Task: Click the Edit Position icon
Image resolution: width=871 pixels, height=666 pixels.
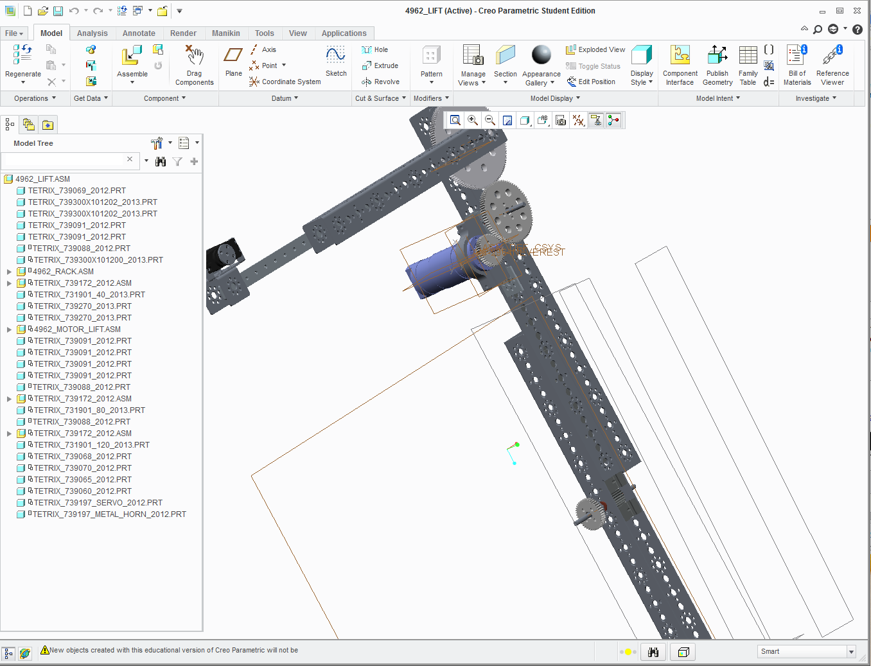Action: coord(591,82)
